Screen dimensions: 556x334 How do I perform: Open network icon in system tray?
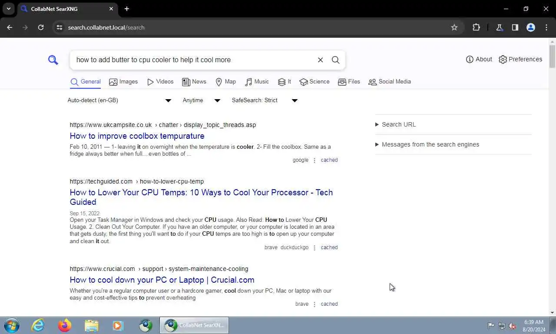point(502,326)
